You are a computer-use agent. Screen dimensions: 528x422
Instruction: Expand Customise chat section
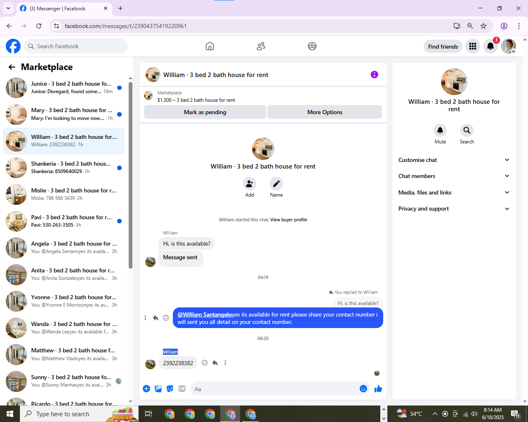point(454,160)
